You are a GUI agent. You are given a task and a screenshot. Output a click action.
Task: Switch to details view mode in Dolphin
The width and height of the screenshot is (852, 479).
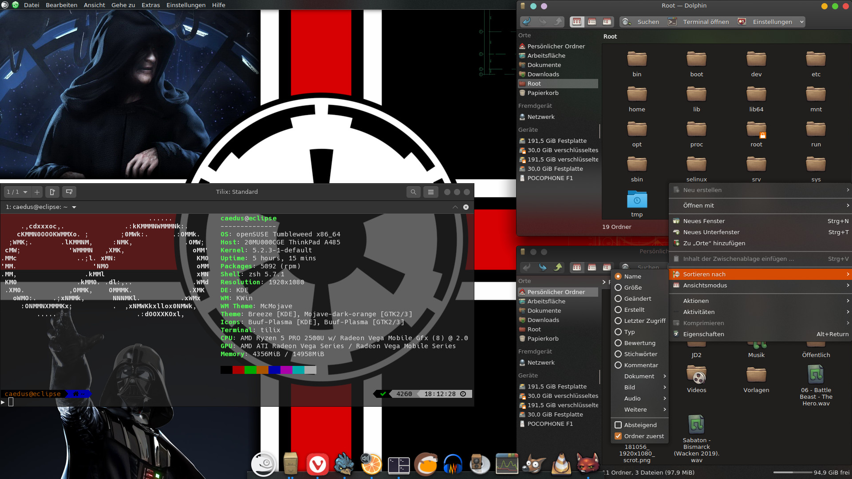607,22
